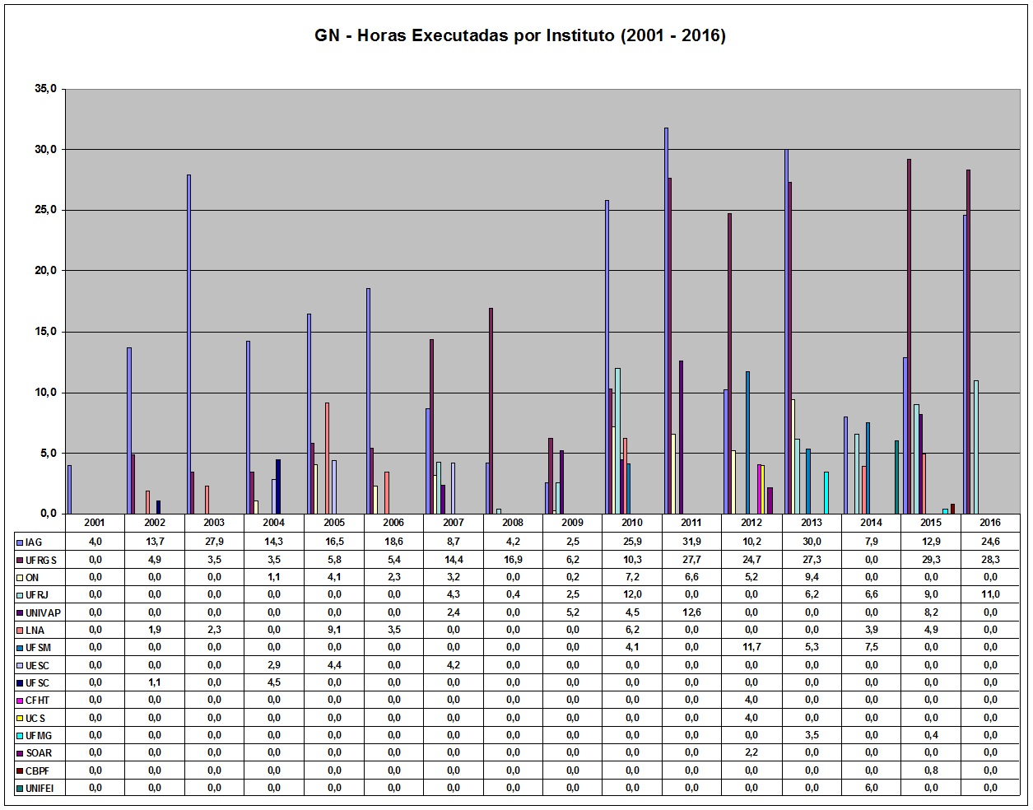This screenshot has height=810, width=1033.
Task: Select the UFRGS 2015 cell showing 29,3
Action: pyautogui.click(x=931, y=560)
